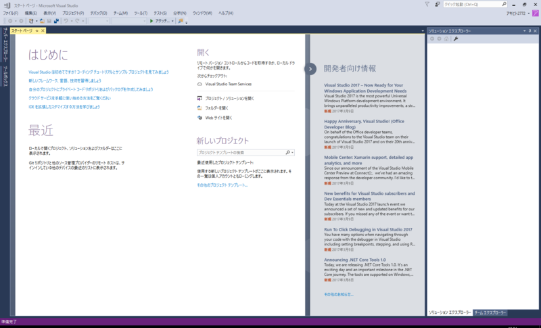Open 'Announcing .NET Core Tools 1.0' article
Viewport: 541px width, 328px height.
coord(355,260)
